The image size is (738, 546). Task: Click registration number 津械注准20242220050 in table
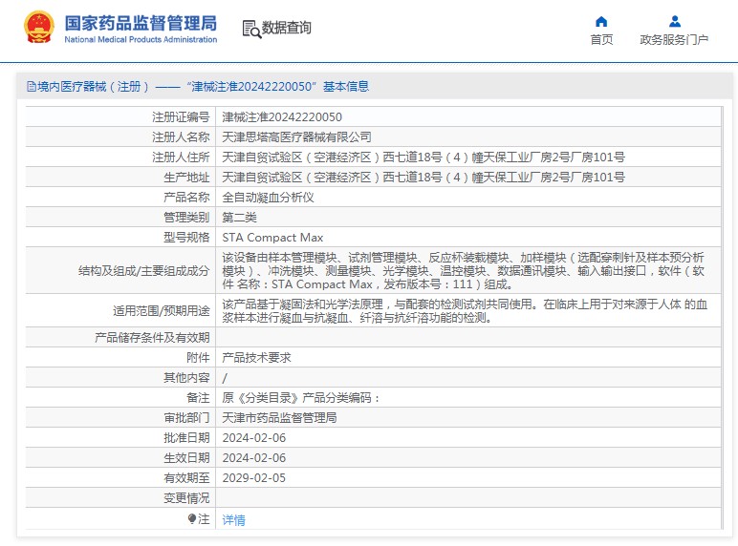tap(281, 117)
